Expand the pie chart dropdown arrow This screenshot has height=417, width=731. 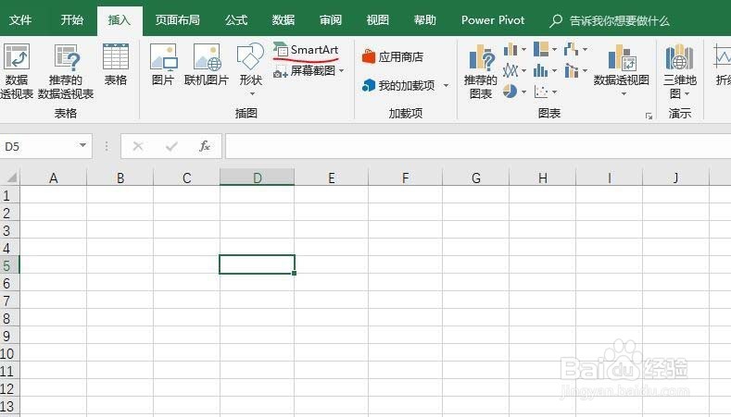click(x=524, y=92)
